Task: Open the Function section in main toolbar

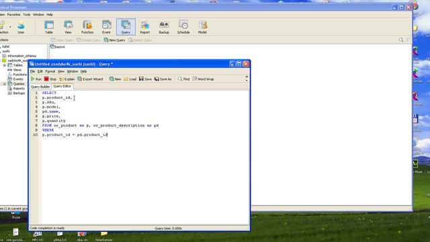Action: 87,27
